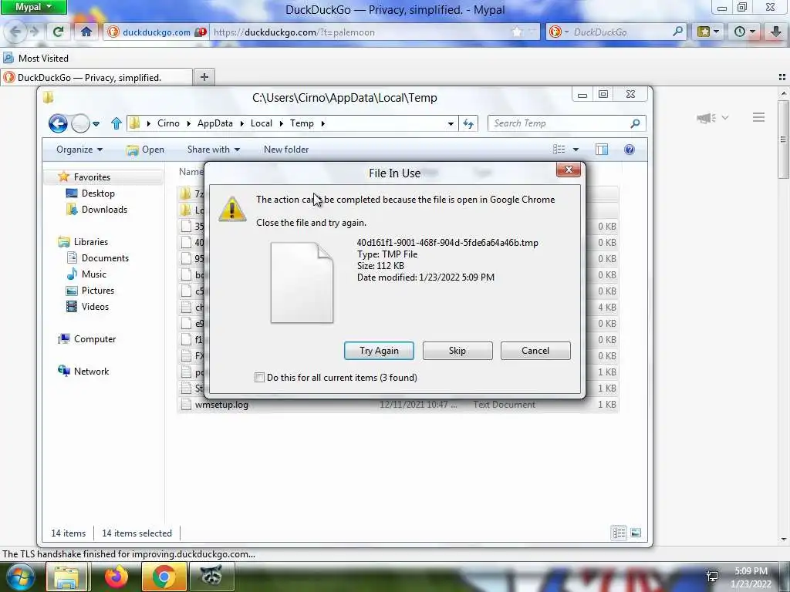This screenshot has height=592, width=790.
Task: Open Mypal downloads arrow button
Action: (776, 32)
